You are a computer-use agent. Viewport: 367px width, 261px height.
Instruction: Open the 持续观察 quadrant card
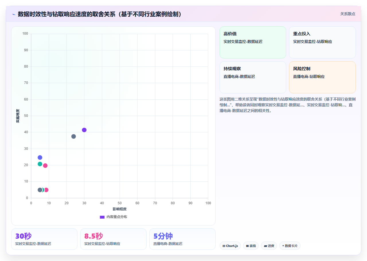(x=253, y=77)
